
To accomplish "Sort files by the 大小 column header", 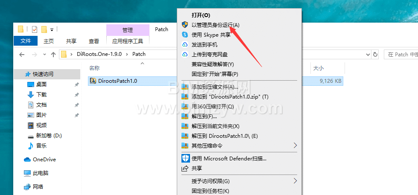I will pos(318,68).
